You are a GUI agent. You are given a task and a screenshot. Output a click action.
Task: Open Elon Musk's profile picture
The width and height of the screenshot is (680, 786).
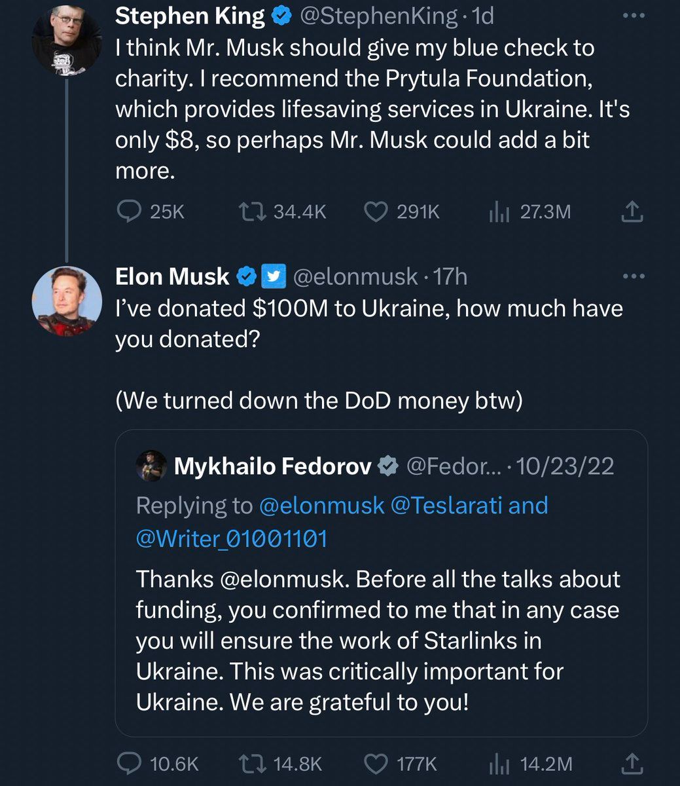[x=67, y=301]
